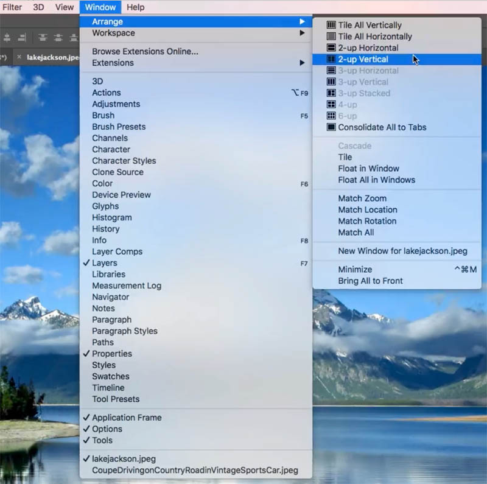Click the 4-up layout icon

[331, 105]
